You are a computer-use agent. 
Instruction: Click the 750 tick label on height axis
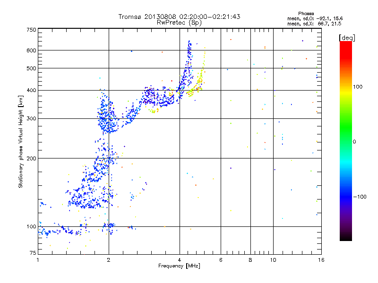point(31,30)
